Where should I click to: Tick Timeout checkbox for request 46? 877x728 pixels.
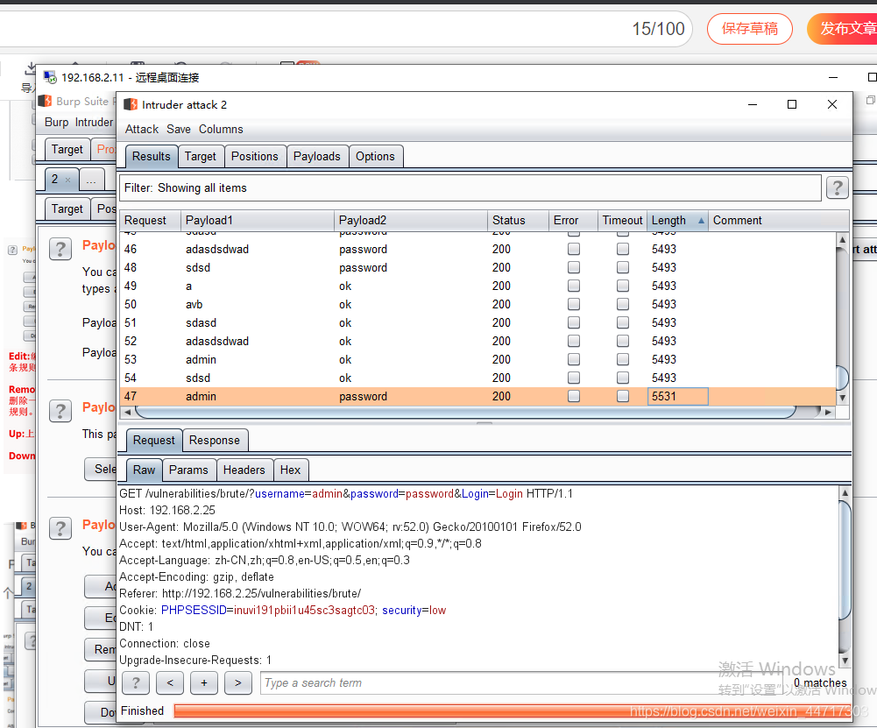pyautogui.click(x=623, y=249)
